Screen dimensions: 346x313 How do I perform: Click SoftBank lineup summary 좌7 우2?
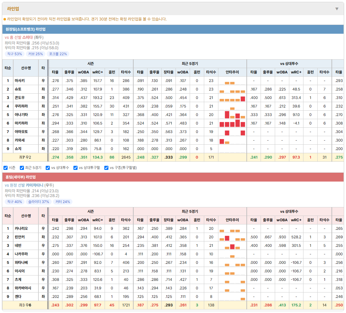pos(25,157)
